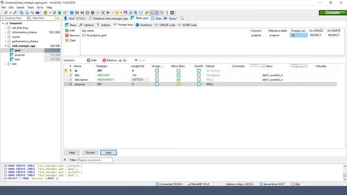The height and width of the screenshot is (195, 347).
Task: Click the delete row circle toolbar icon
Action: point(93,12)
